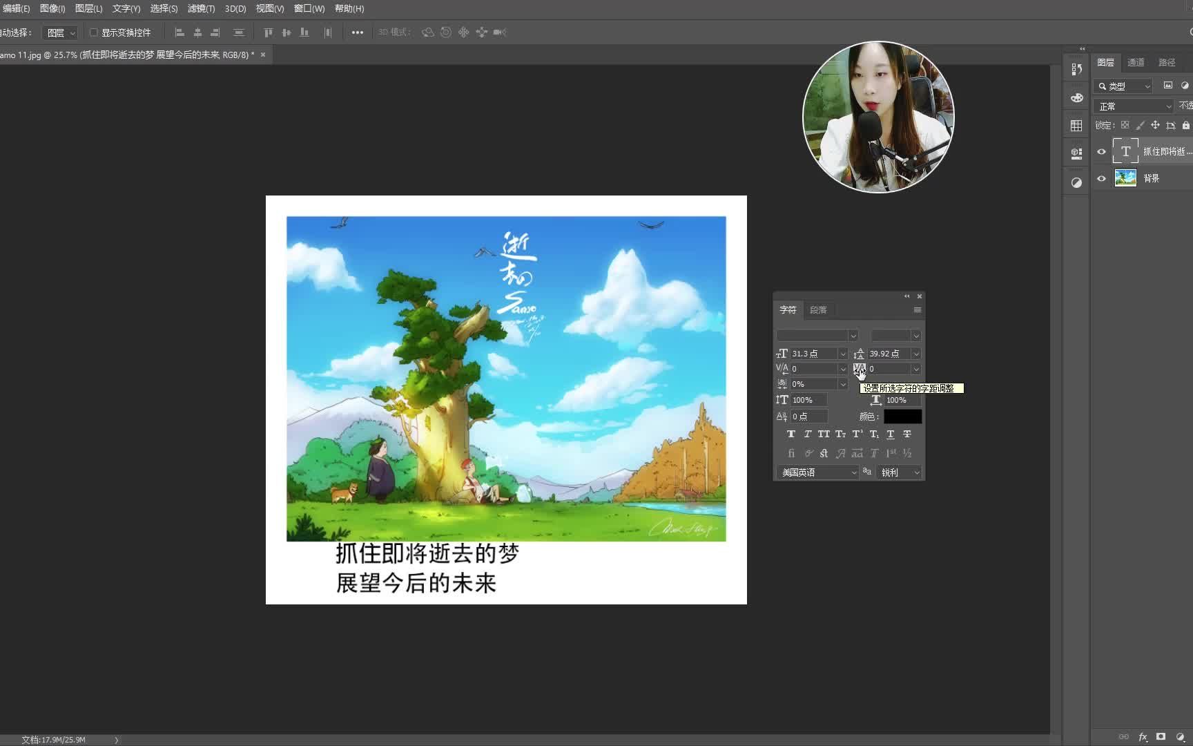This screenshot has width=1193, height=746.
Task: Align top edges in options bar
Action: tap(269, 32)
